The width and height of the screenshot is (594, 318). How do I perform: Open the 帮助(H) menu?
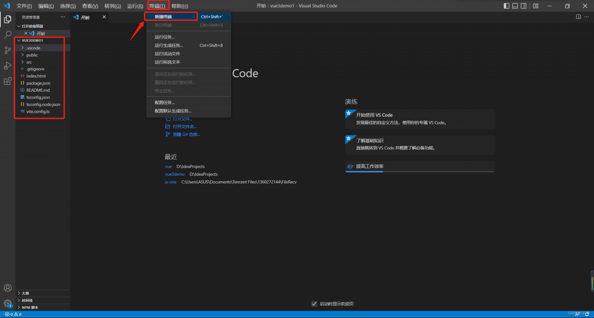coord(180,6)
